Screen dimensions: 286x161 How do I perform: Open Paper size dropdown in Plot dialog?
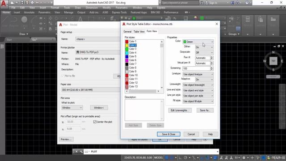(91, 90)
